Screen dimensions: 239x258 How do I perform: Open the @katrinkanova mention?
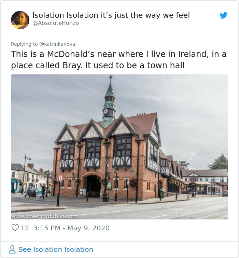[57, 44]
